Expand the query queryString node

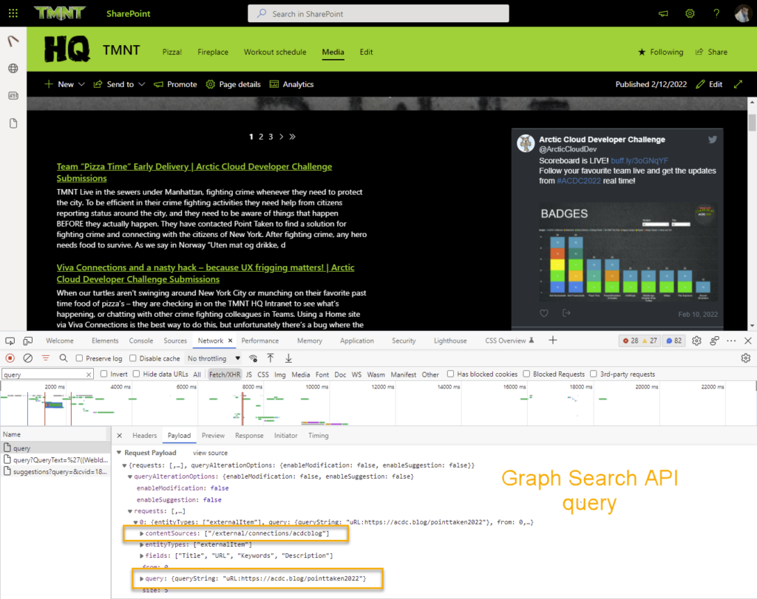coord(141,578)
